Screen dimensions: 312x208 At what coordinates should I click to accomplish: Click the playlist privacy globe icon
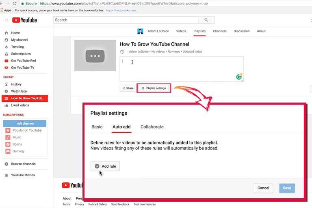[x=122, y=52]
